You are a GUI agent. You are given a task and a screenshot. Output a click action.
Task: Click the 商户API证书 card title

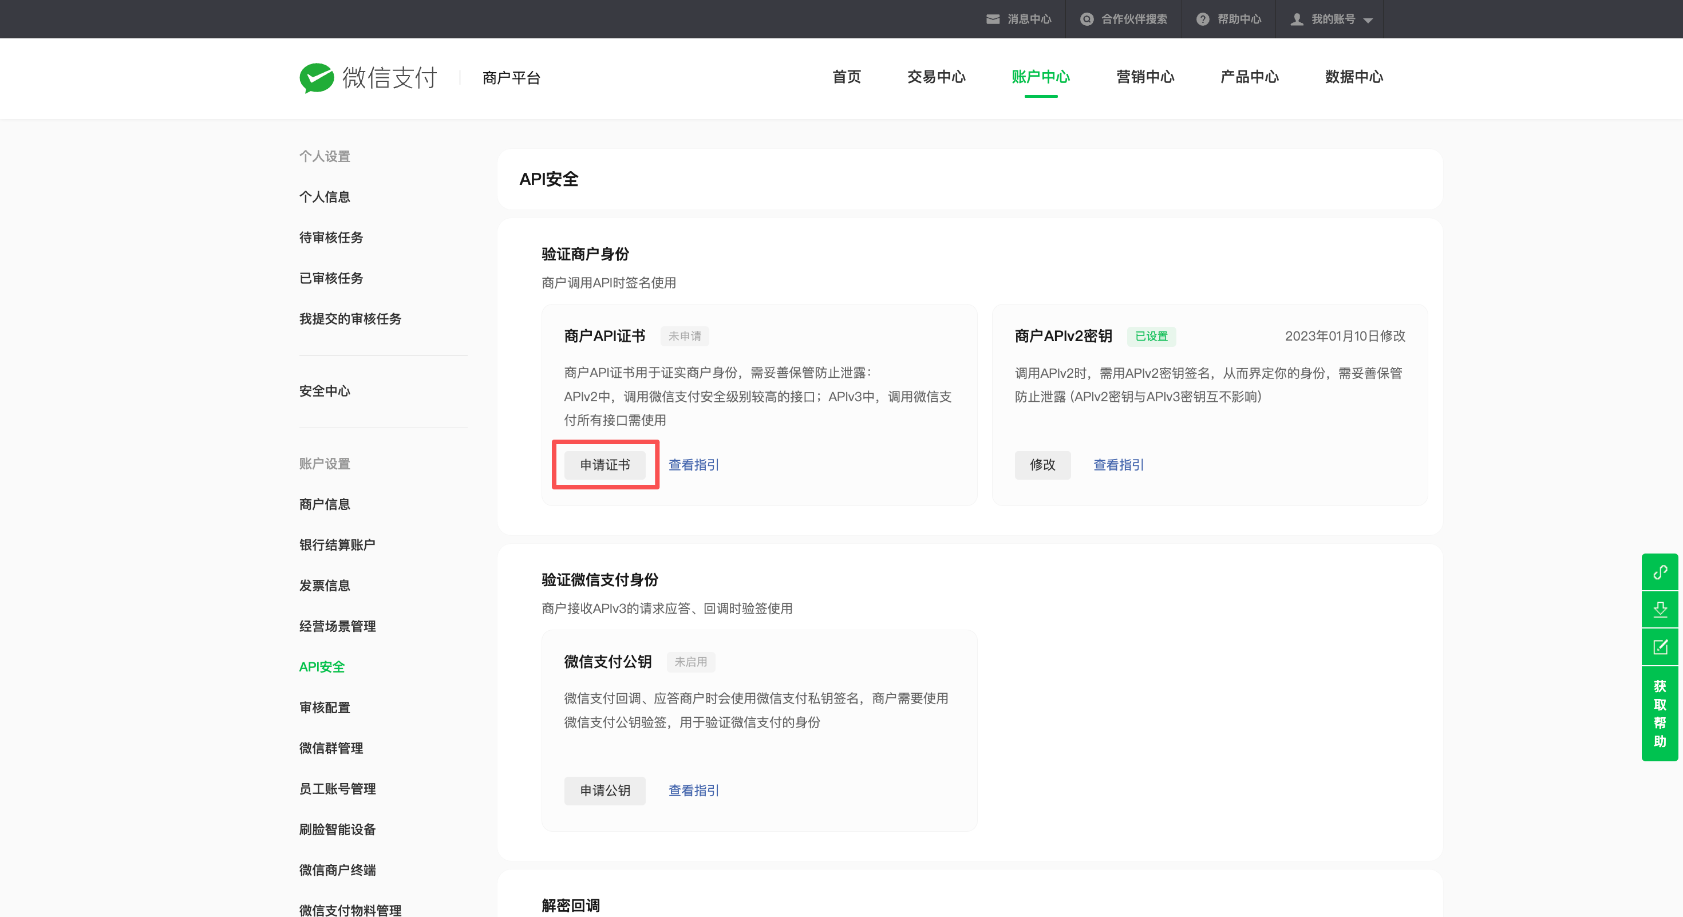[605, 335]
